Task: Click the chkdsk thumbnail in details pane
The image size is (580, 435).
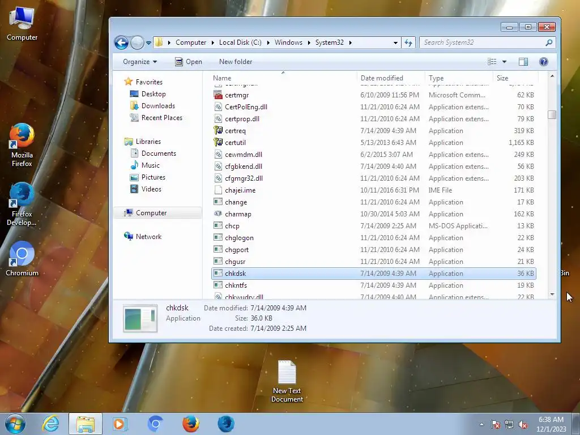Action: tap(140, 318)
